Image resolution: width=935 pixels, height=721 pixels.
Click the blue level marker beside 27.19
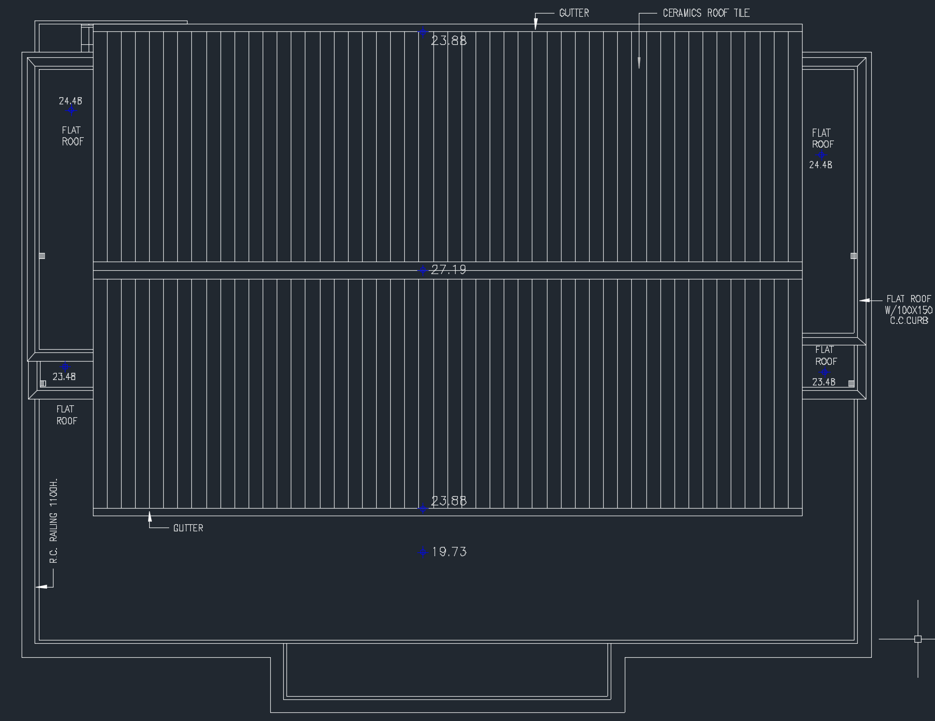(x=423, y=270)
